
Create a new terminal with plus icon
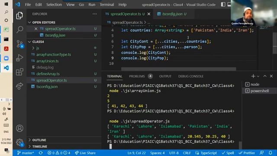coord(253,76)
